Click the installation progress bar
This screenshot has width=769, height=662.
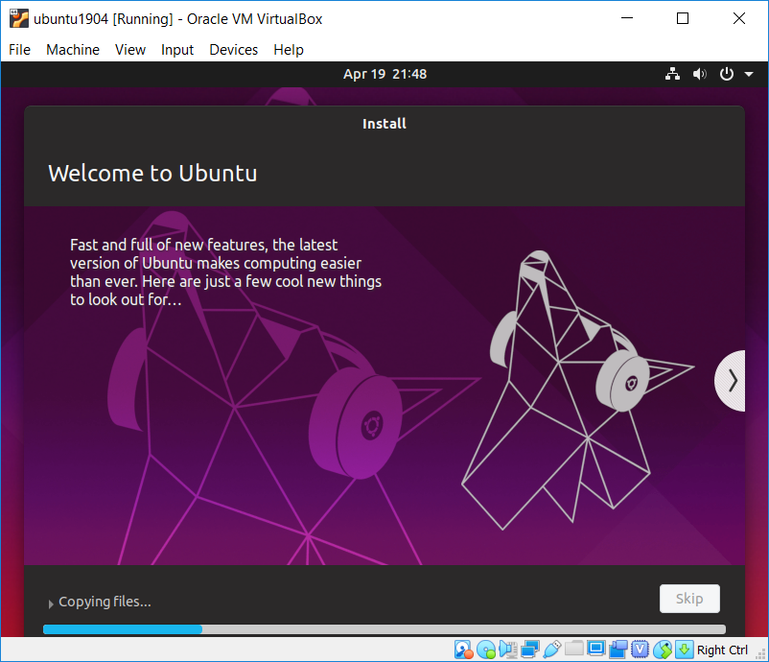384,629
